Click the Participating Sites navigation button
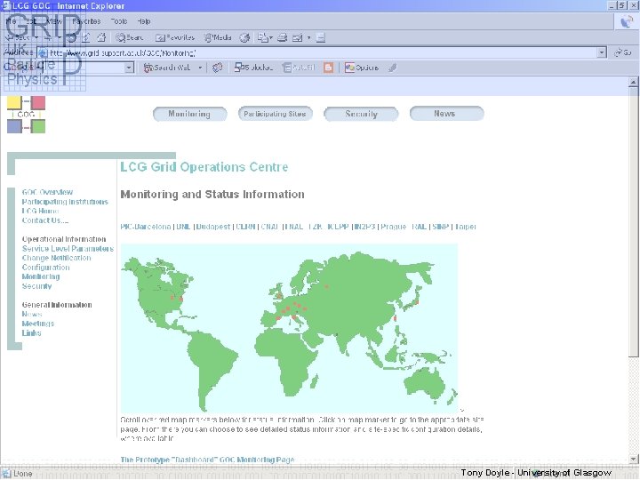Viewport: 640px width, 480px height. click(x=275, y=114)
